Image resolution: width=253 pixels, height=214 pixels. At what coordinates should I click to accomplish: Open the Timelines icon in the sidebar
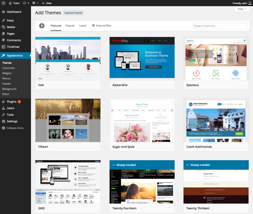[3, 47]
